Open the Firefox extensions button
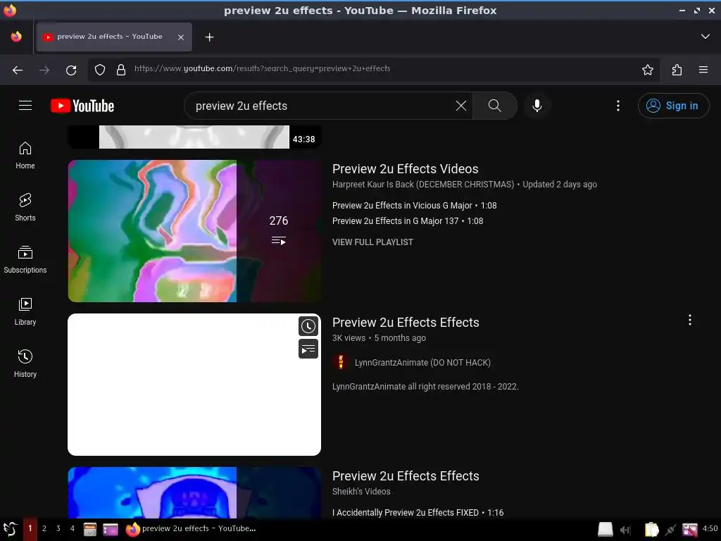 click(677, 70)
